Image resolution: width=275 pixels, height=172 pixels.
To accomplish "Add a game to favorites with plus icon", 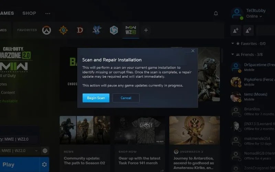I will coord(146,30).
